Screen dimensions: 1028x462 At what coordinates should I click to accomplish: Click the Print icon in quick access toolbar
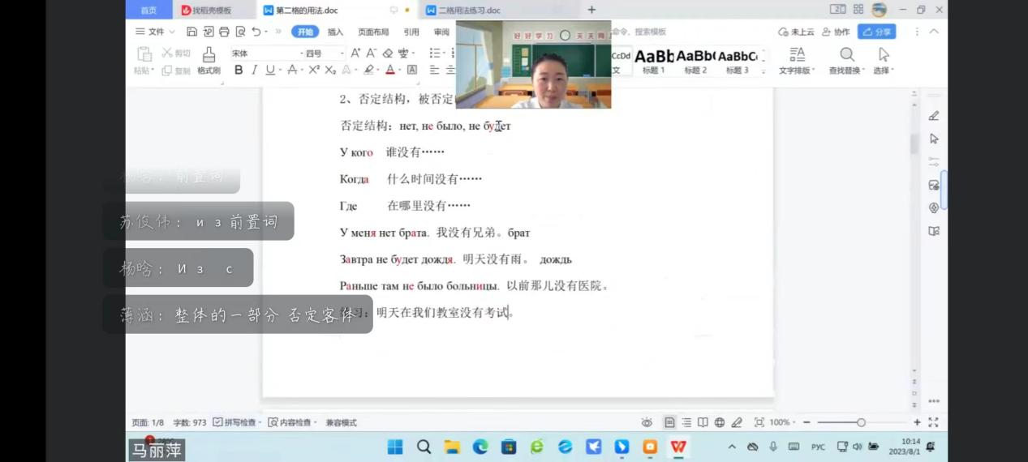click(x=224, y=32)
